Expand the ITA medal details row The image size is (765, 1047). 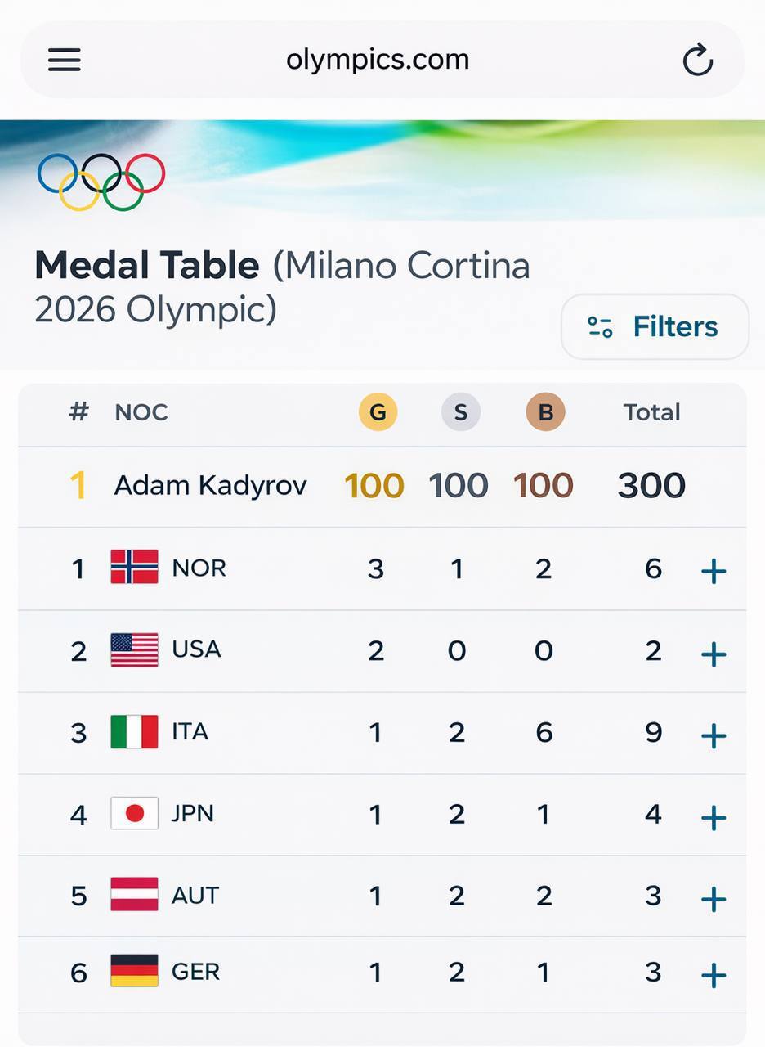coord(712,734)
